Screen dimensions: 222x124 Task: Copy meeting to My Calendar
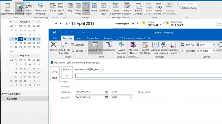(64, 48)
